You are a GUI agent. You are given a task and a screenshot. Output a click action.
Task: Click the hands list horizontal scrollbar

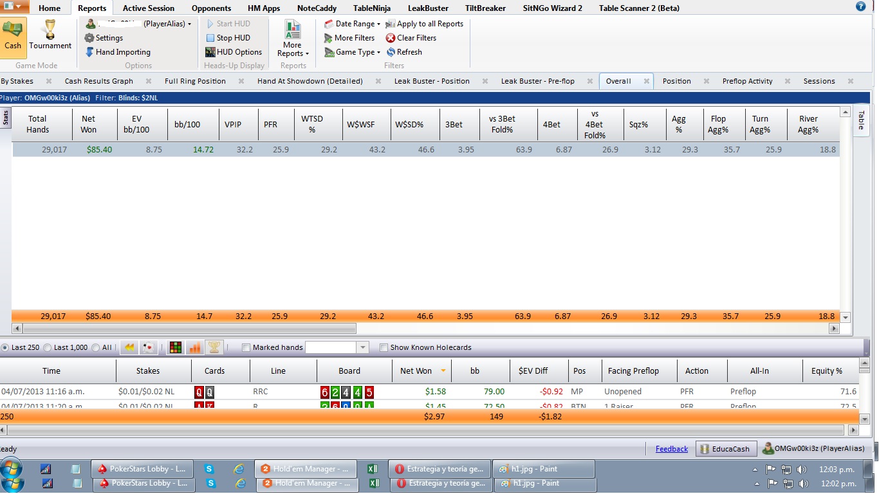(x=425, y=430)
